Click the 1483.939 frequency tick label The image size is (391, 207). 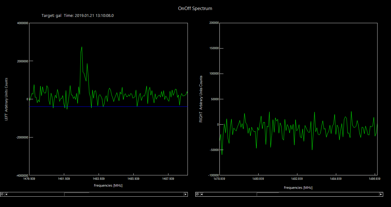[99, 179]
